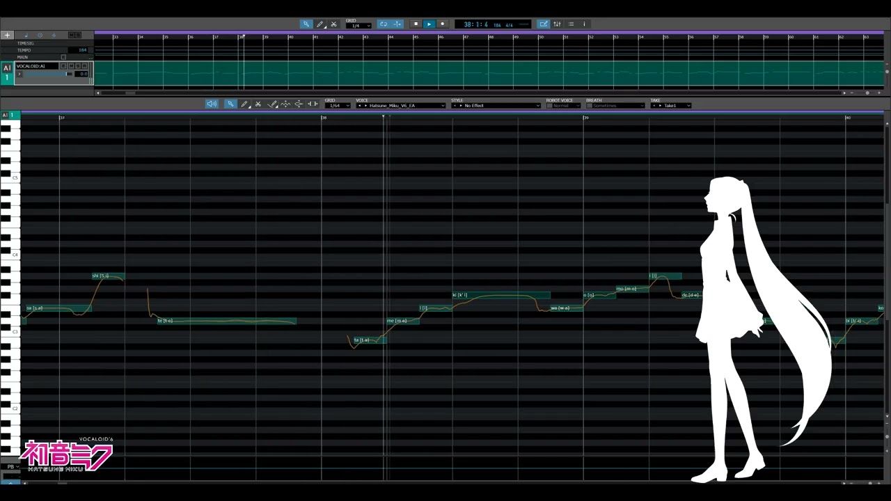Select the arrow pointer tool in top toolbar
Screen dimensions: 891x501
coord(306,24)
